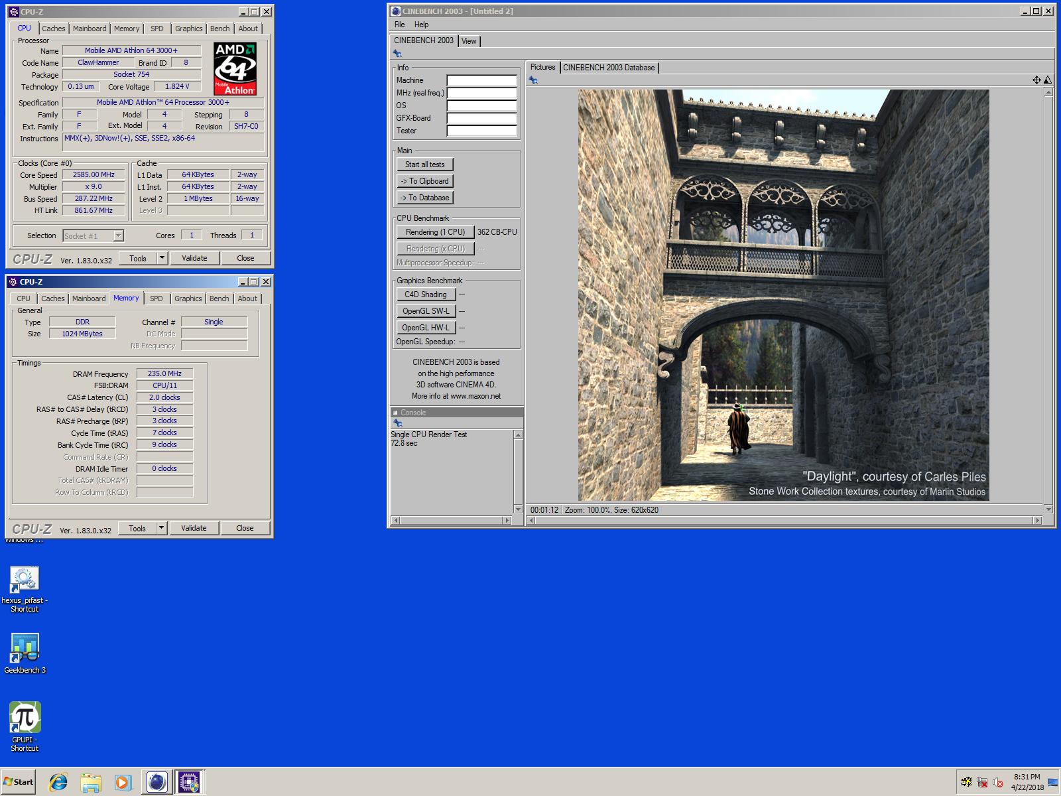Click the Machine input field
The height and width of the screenshot is (796, 1061).
[x=481, y=80]
